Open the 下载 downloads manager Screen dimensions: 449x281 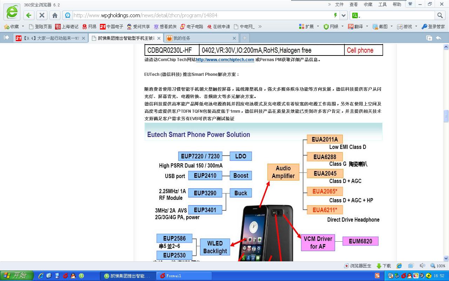pyautogui.click(x=384, y=266)
